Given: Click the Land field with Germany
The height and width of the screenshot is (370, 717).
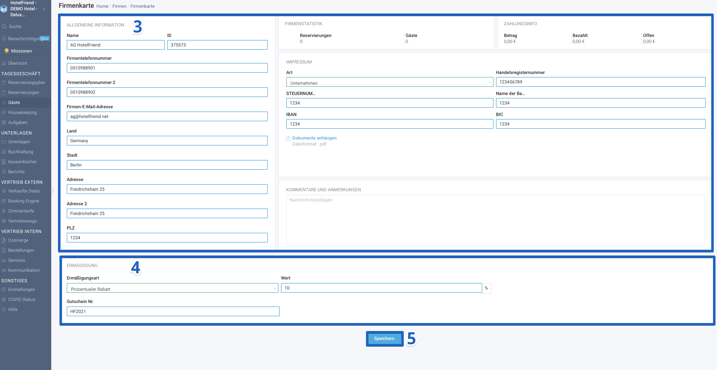Looking at the screenshot, I should tap(167, 140).
